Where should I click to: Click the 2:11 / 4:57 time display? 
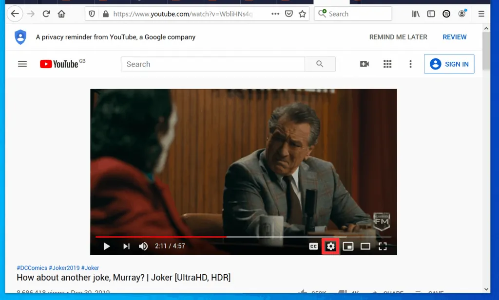point(170,246)
